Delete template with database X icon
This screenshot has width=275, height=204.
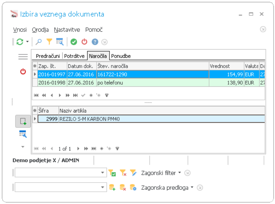point(123,187)
